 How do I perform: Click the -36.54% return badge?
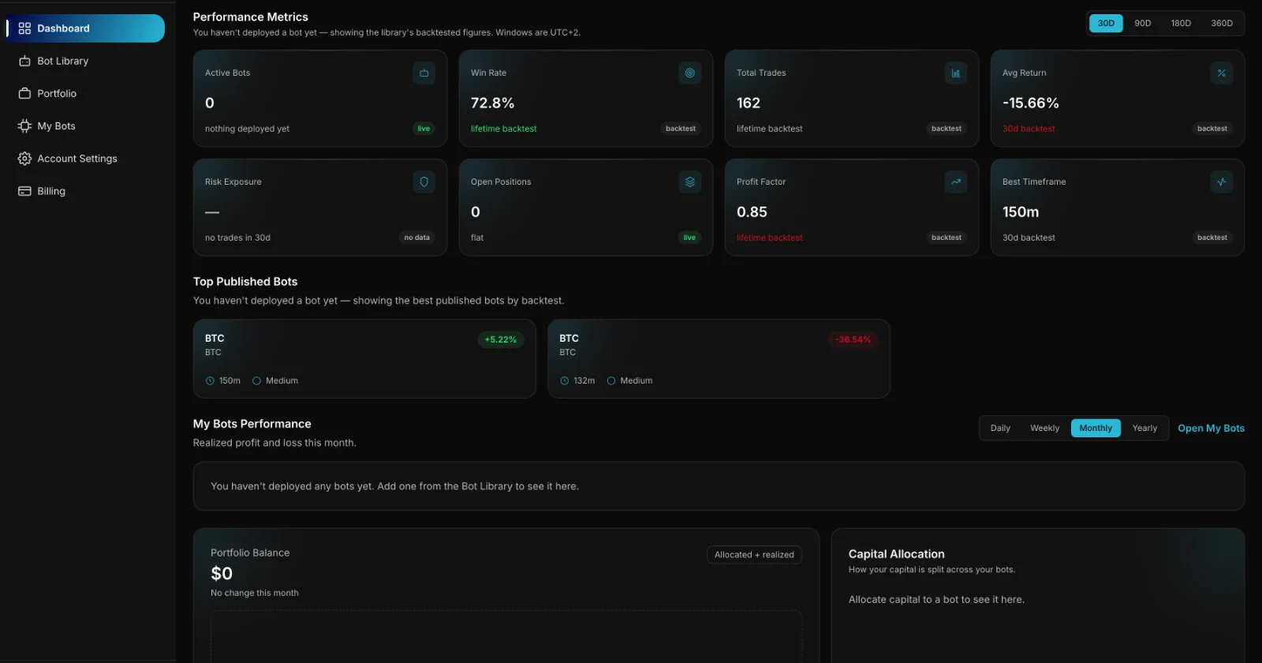[x=853, y=339]
